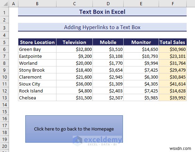Select Sioux City Mobile value $1,309
The width and height of the screenshot is (195, 152).
pos(108,84)
